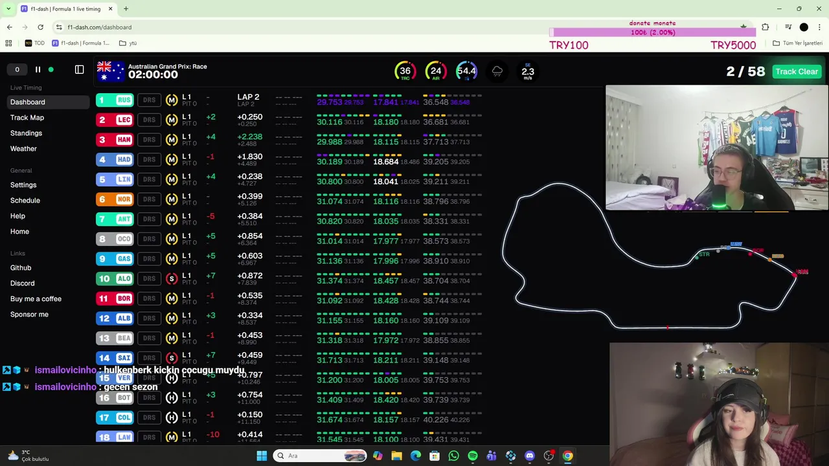Open Settings in the sidebar
This screenshot has height=466, width=829.
[x=23, y=184]
